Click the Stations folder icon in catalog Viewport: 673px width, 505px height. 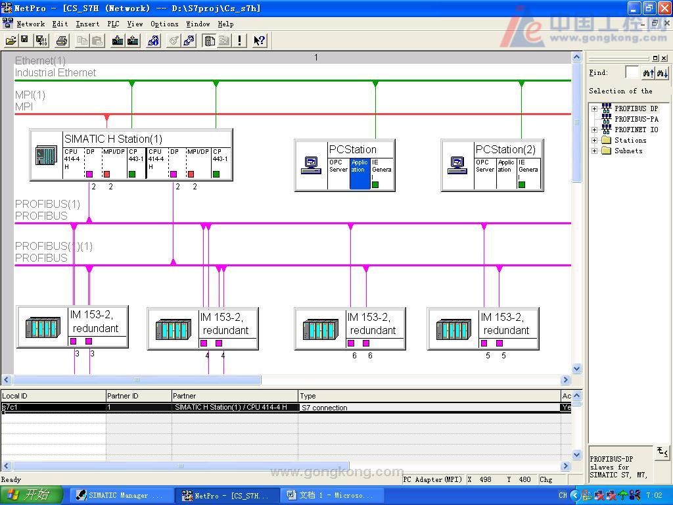[x=607, y=140]
